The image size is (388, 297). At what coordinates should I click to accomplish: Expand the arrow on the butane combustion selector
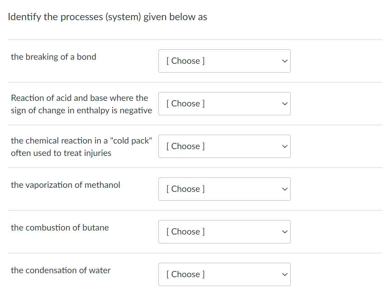[284, 232]
